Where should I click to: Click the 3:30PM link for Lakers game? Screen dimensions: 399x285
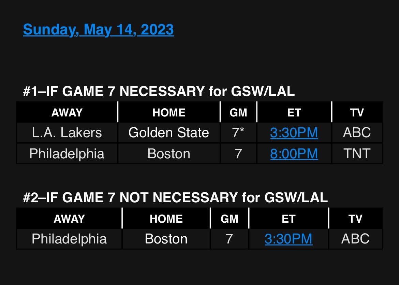(294, 133)
